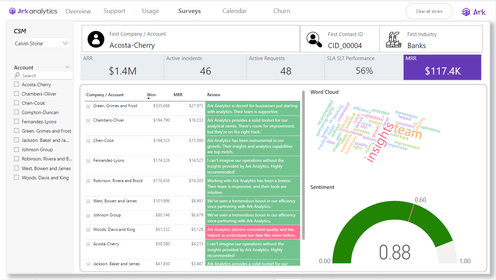Click the contact silhouette icon beside First Contact ID
This screenshot has height=280, width=496.
pyautogui.click(x=314, y=39)
